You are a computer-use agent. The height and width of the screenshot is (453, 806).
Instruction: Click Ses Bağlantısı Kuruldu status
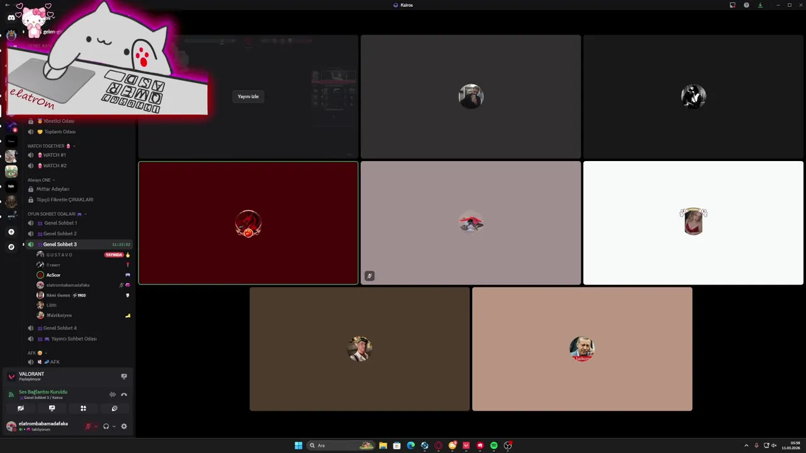43,391
